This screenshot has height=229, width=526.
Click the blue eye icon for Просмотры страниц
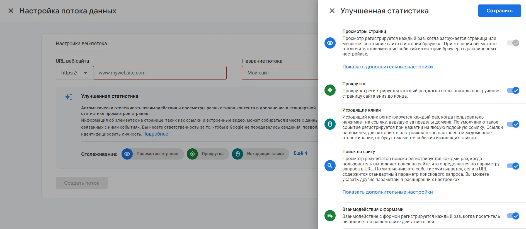coord(330,43)
